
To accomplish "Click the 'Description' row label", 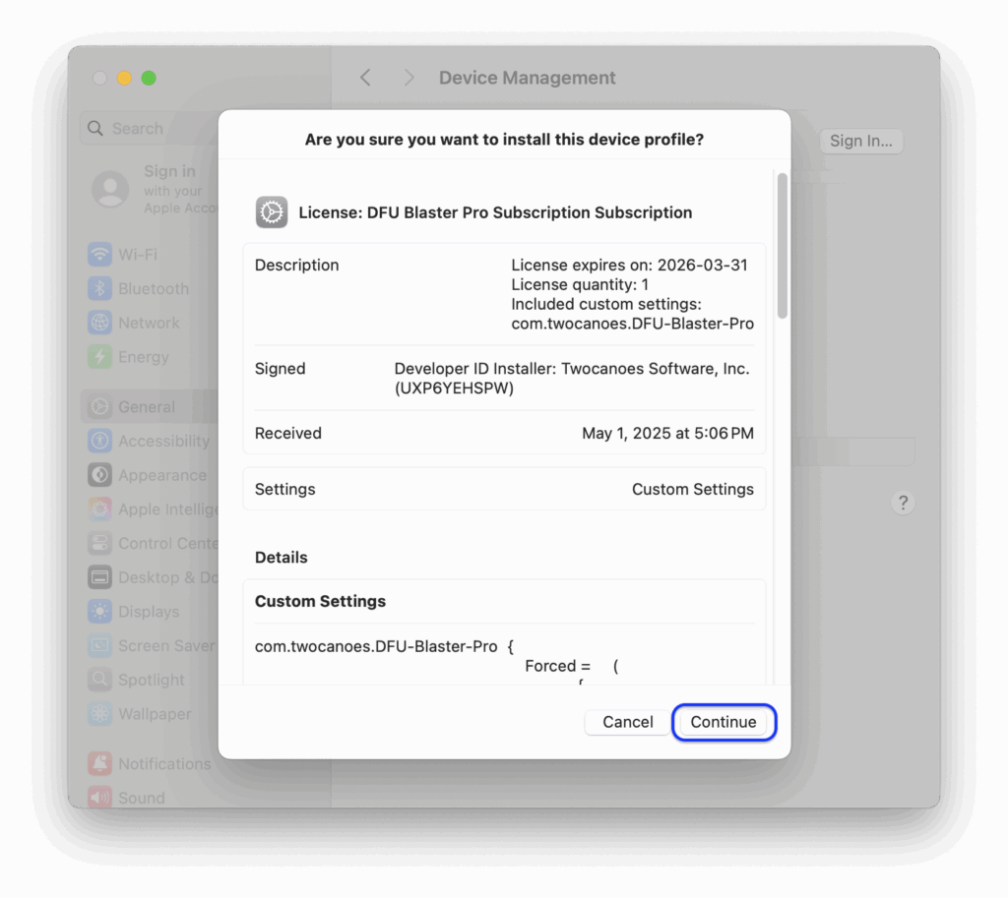I will tap(296, 266).
